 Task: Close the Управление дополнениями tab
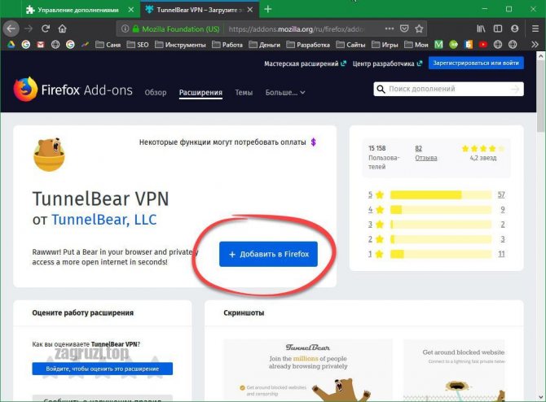[131, 10]
